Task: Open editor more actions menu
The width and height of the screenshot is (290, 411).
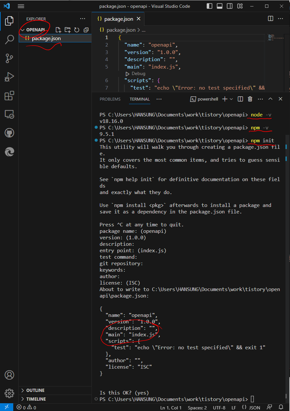Action: (281, 19)
